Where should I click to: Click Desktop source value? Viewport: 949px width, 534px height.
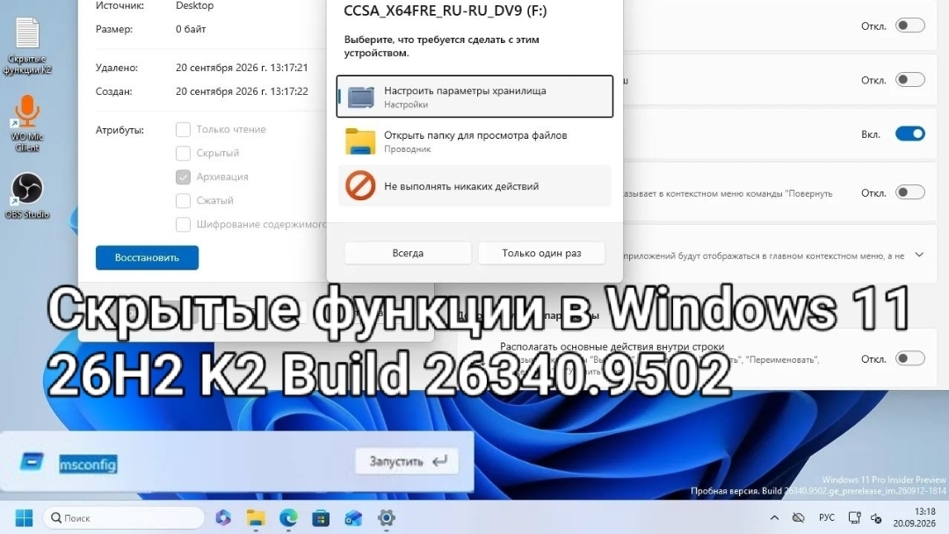click(x=194, y=5)
